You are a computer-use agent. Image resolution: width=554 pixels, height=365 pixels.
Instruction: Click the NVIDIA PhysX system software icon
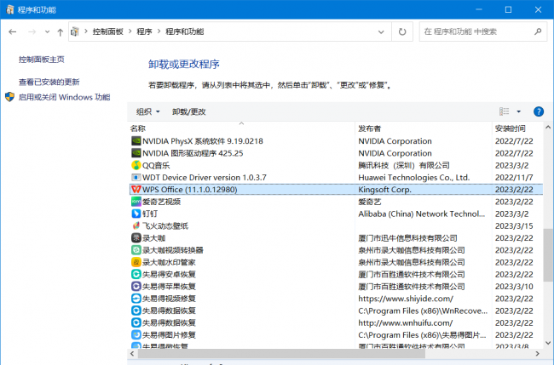click(136, 141)
